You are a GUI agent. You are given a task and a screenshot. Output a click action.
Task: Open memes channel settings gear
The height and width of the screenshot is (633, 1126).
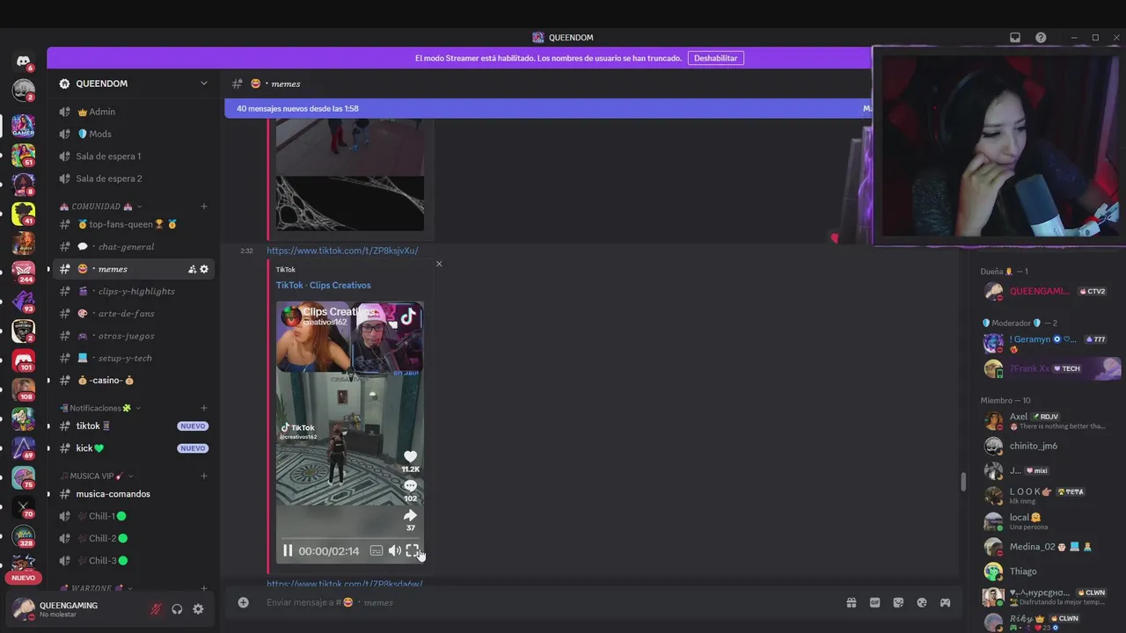click(204, 269)
